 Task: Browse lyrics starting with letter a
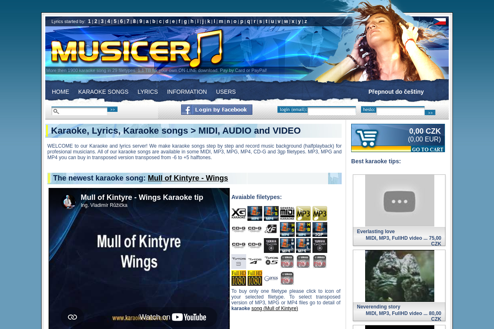(147, 21)
